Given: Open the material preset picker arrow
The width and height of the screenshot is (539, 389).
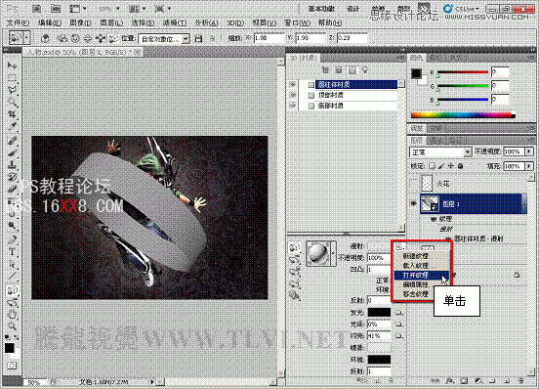Looking at the screenshot, I should 333,253.
